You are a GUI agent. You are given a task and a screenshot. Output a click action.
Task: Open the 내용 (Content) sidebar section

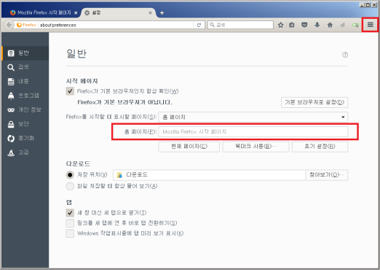(x=25, y=82)
